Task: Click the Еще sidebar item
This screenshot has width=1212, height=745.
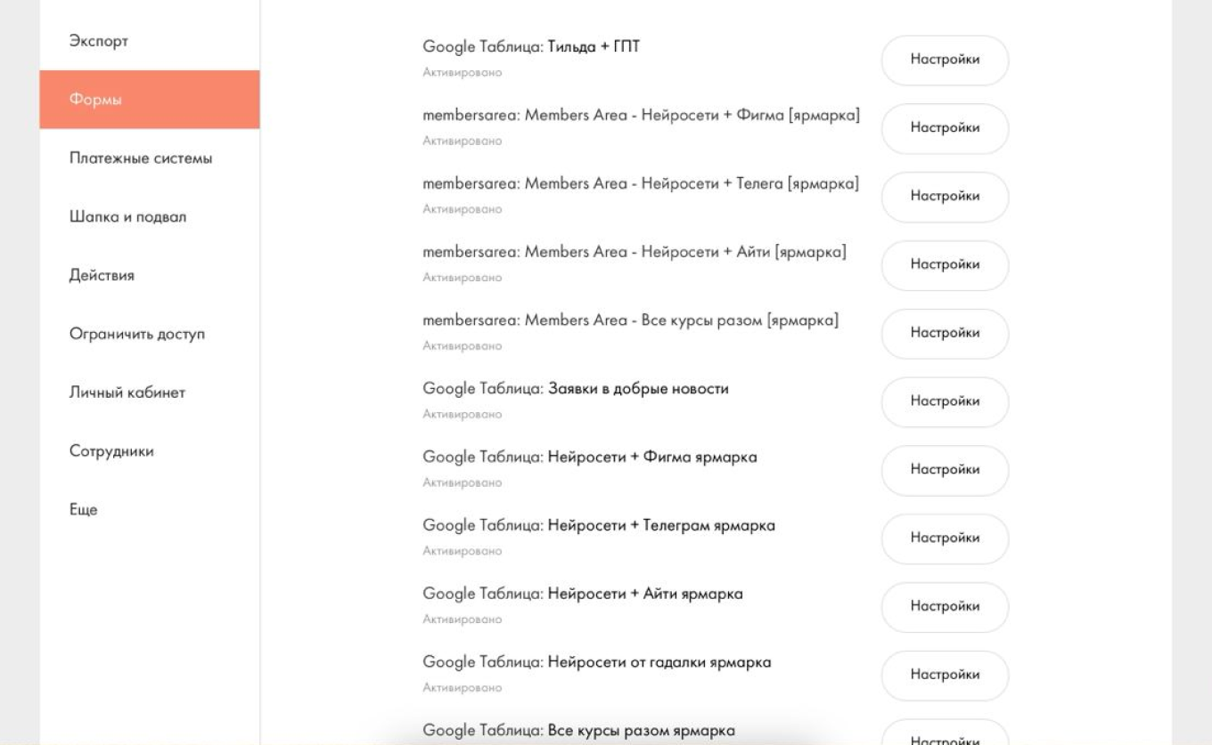Action: [84, 510]
